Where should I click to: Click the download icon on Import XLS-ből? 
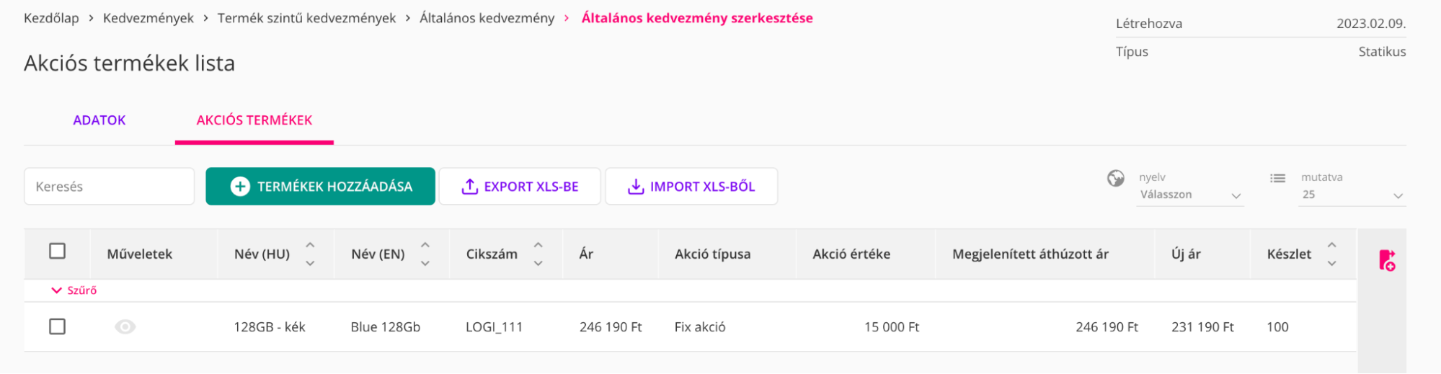click(x=635, y=187)
